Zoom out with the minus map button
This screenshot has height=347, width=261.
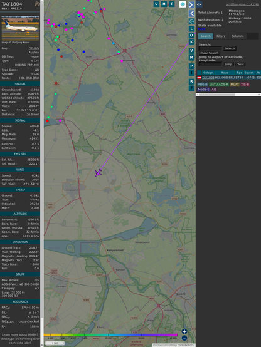point(184,338)
